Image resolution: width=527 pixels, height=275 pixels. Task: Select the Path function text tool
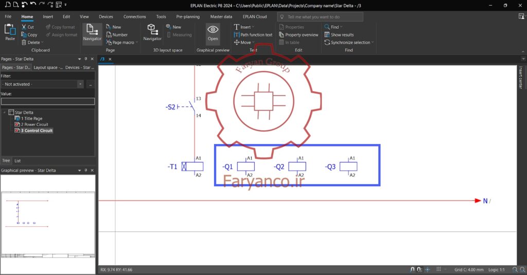click(x=253, y=34)
